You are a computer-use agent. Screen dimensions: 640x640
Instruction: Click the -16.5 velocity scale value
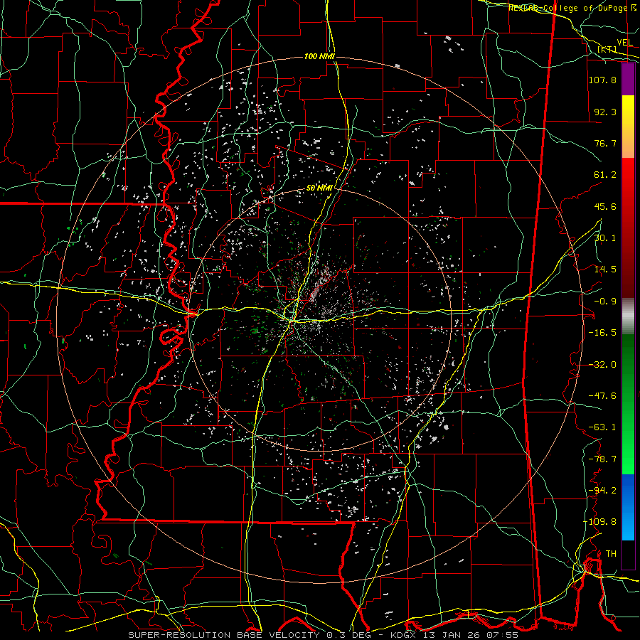(602, 333)
